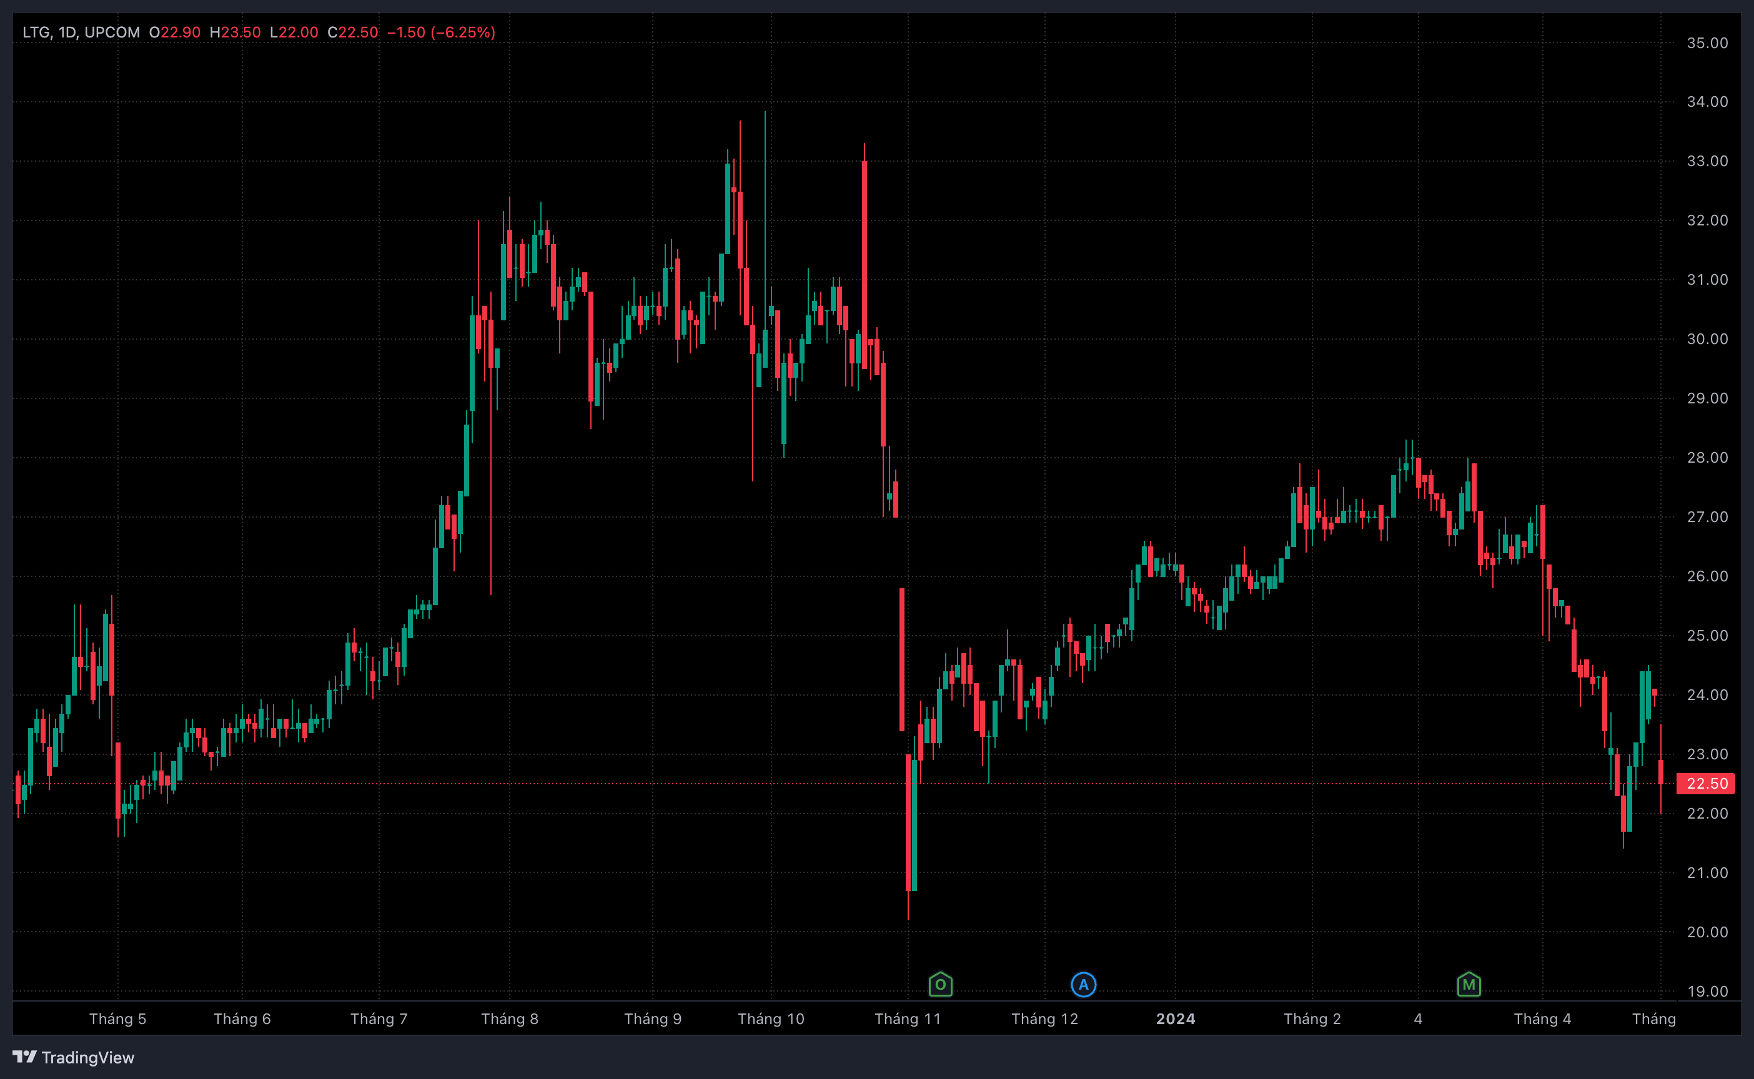
Task: Click the red 22.50 current price label
Action: 1706,784
